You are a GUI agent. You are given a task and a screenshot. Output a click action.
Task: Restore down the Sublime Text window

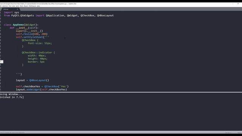point(238,3)
